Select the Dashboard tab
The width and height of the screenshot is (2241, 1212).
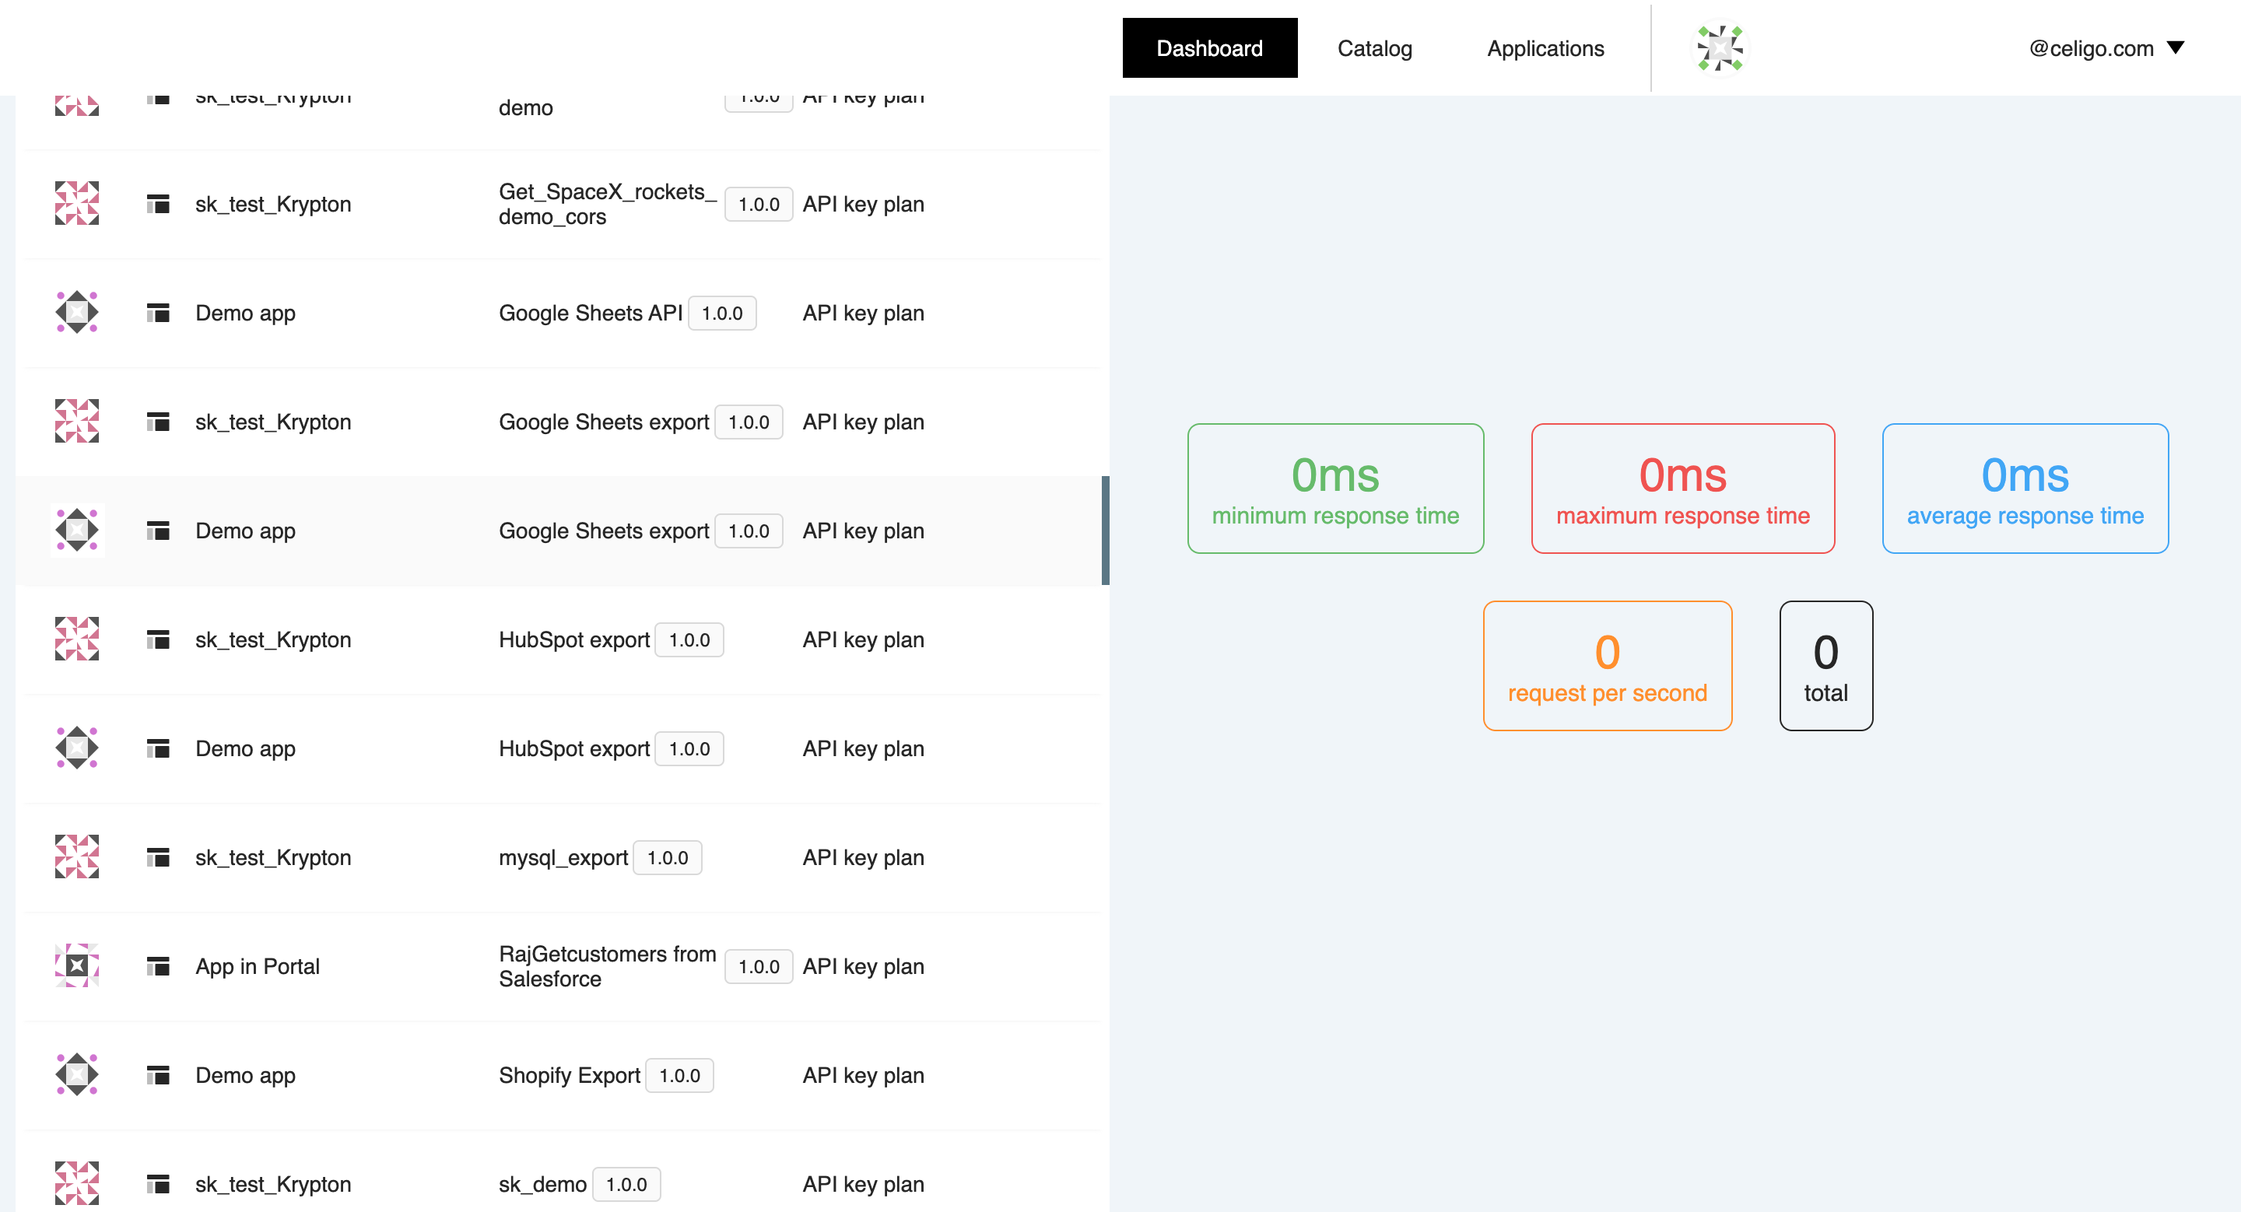pos(1210,47)
